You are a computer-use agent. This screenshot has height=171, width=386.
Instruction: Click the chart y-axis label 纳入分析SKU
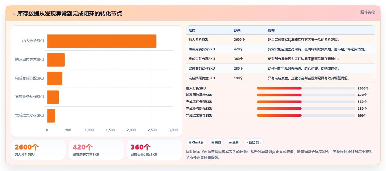tap(33, 41)
